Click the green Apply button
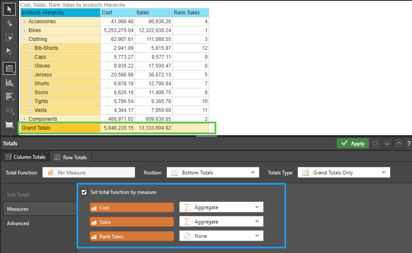 click(x=352, y=143)
